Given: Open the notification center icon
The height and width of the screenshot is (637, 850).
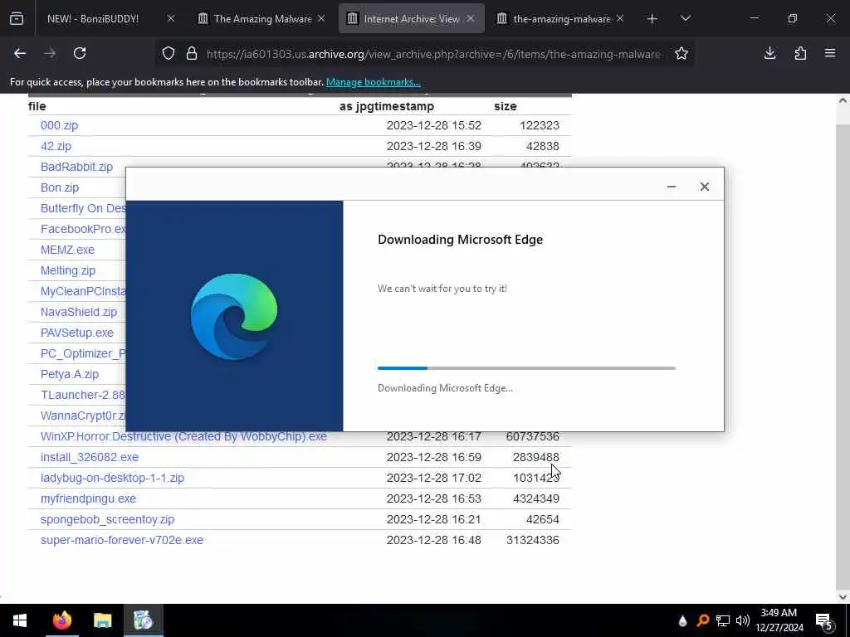Looking at the screenshot, I should (x=823, y=620).
